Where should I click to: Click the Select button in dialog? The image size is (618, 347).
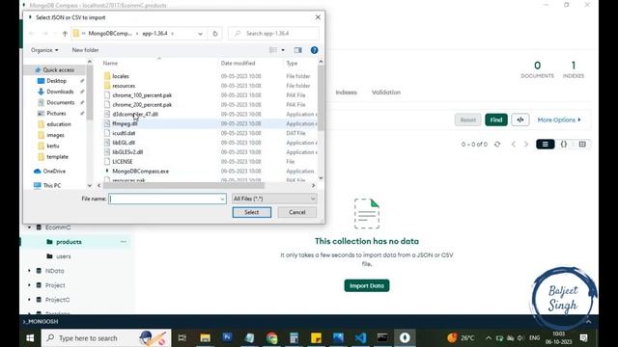pos(252,212)
